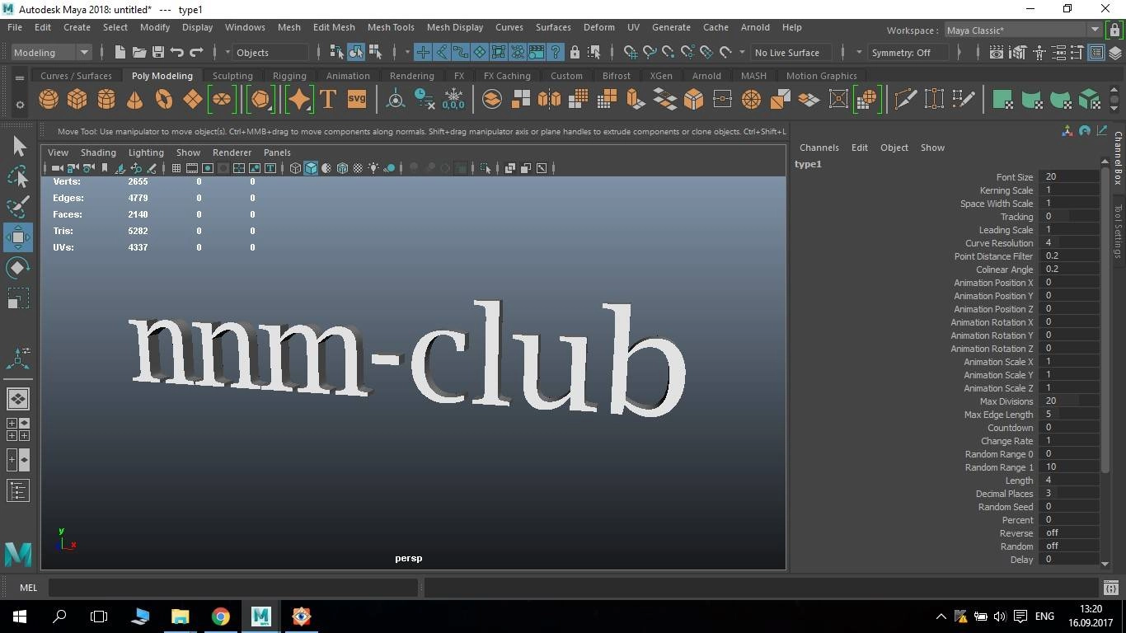Image resolution: width=1126 pixels, height=633 pixels.
Task: Click the save scene floppy icon
Action: click(x=158, y=52)
